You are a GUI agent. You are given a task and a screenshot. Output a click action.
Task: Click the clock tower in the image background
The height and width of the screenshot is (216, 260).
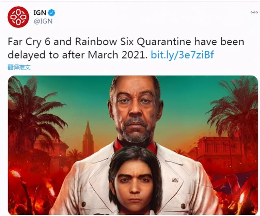[88, 138]
